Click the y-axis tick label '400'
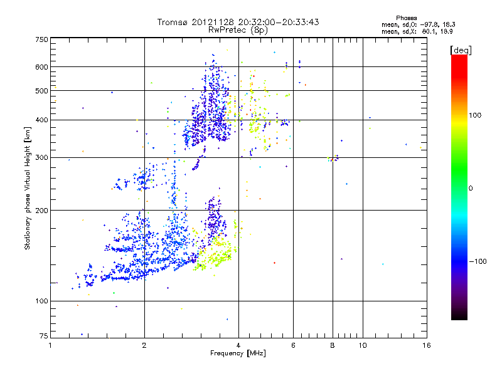The width and height of the screenshot is (502, 376). pos(41,120)
